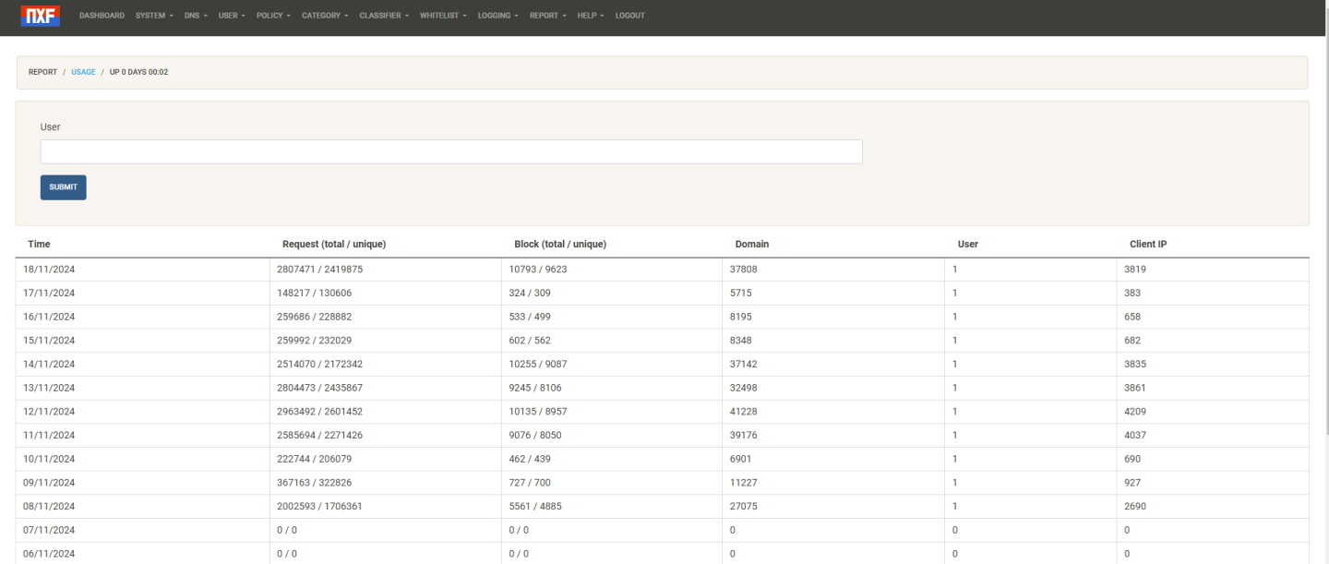Select the 18/11/2024 table row date
This screenshot has height=564, width=1329.
(x=49, y=270)
